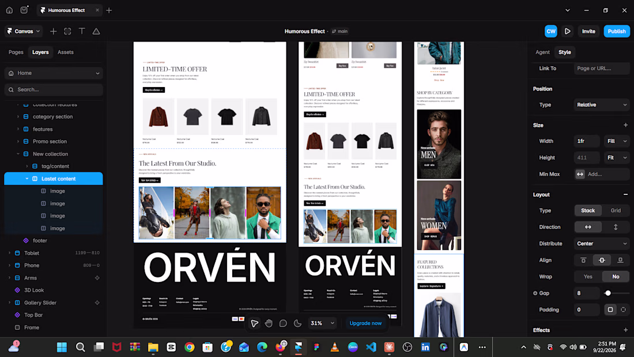The height and width of the screenshot is (357, 634).
Task: Align items to bottom
Action: click(620, 260)
